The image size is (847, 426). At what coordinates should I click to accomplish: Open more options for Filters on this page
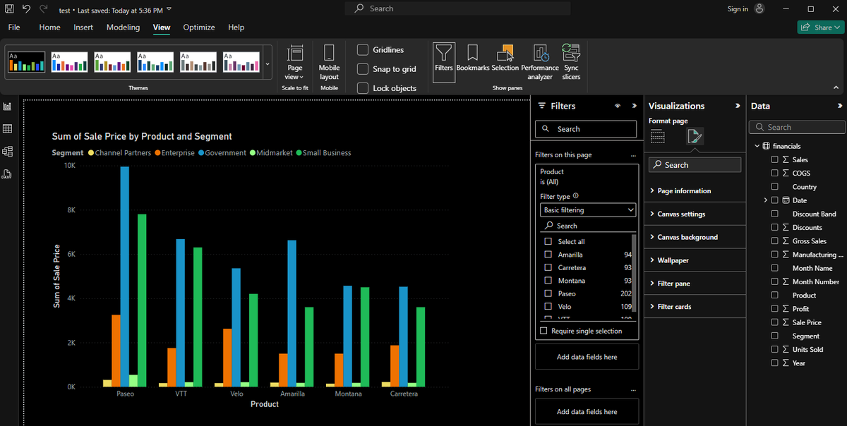coord(633,155)
